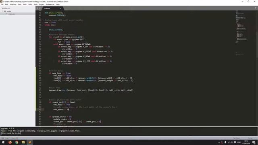Click the Python syntax selector in status bar
This screenshot has width=258, height=145.
point(250,138)
